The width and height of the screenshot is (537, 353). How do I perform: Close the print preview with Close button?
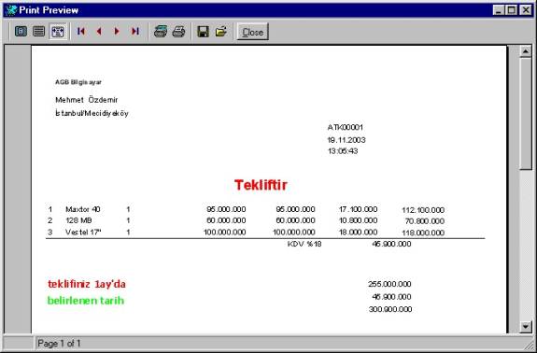point(253,32)
